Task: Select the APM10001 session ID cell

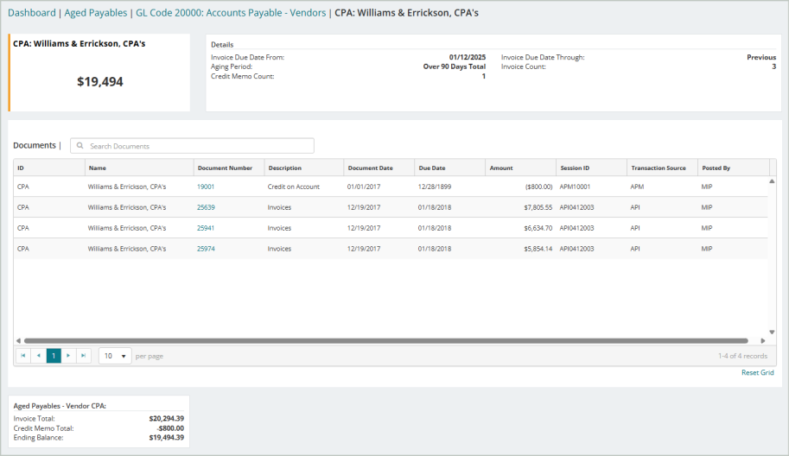Action: tap(591, 187)
